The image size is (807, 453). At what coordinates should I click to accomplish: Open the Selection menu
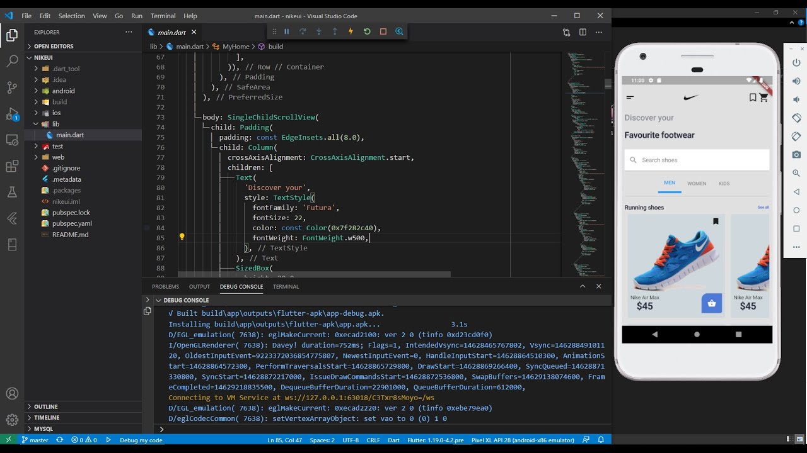pyautogui.click(x=71, y=16)
